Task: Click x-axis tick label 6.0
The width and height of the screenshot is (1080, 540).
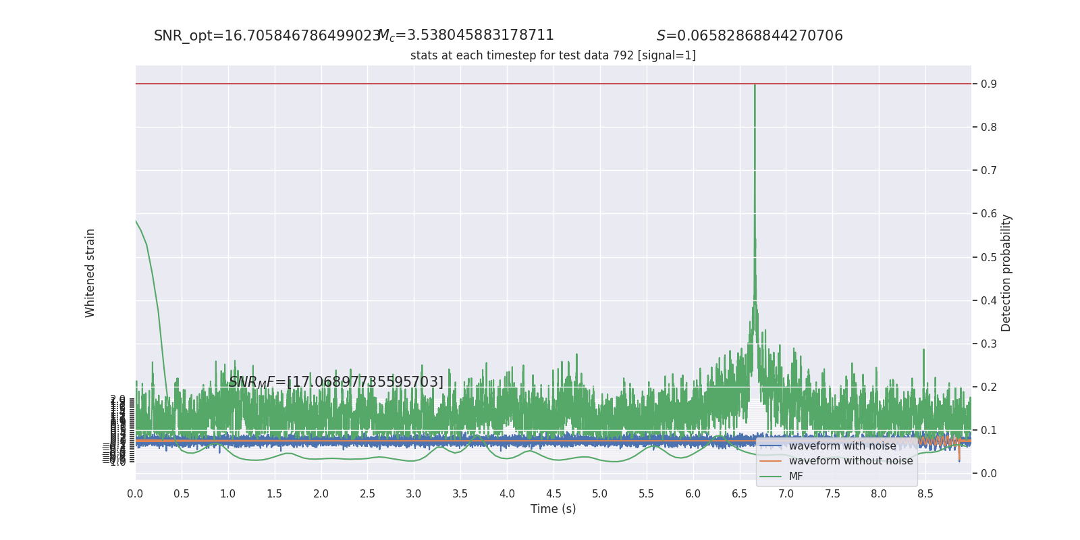Action: 693,494
